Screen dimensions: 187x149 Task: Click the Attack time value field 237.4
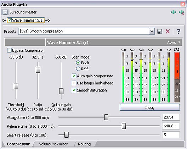(171, 117)
